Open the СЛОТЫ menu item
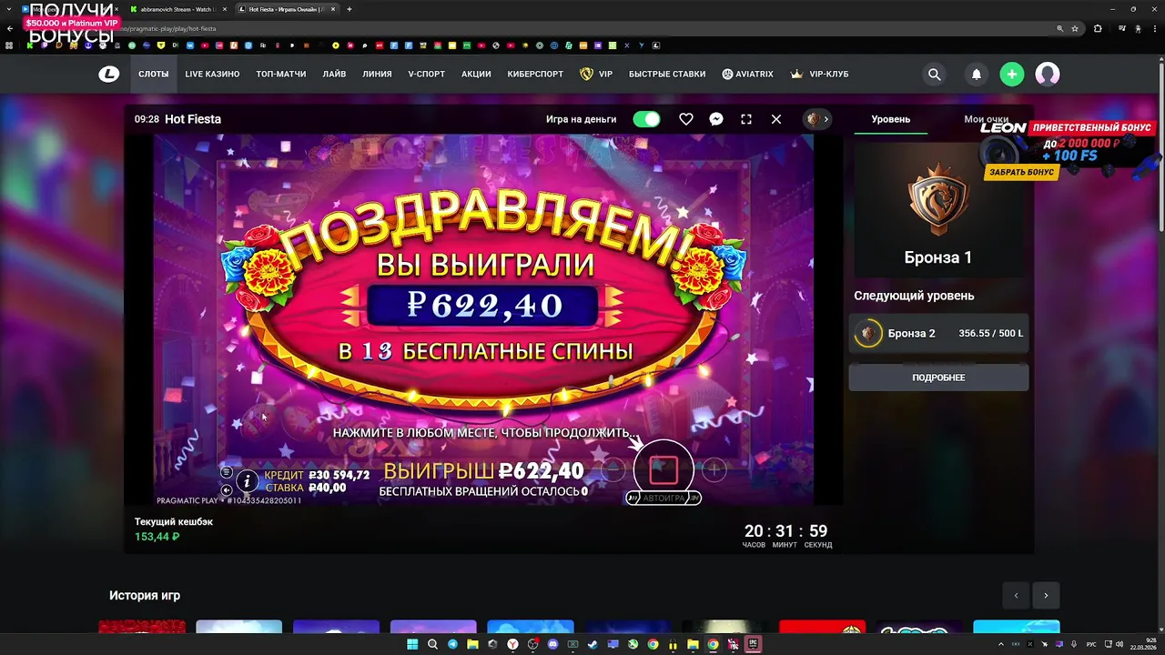Image resolution: width=1165 pixels, height=655 pixels. pos(153,75)
